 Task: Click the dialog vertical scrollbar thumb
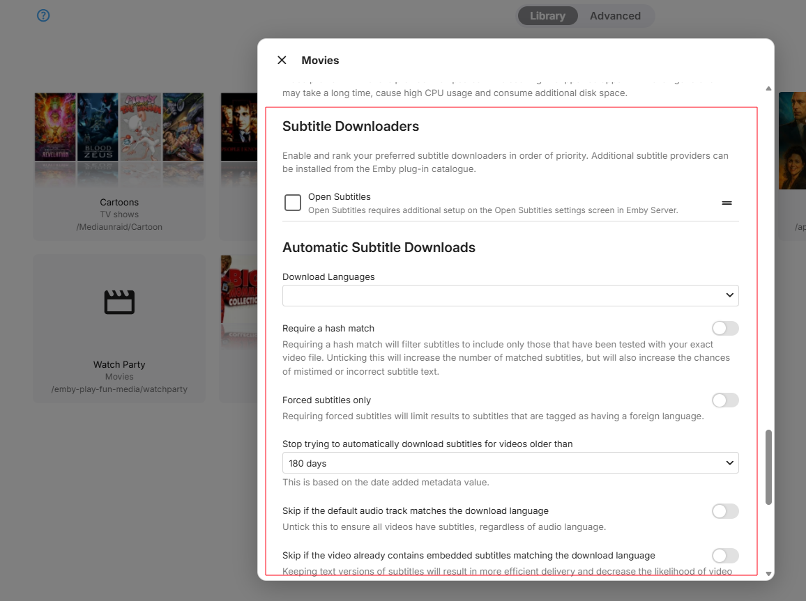click(768, 467)
